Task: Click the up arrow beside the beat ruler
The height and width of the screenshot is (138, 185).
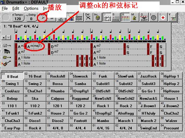Action: click(x=4, y=38)
